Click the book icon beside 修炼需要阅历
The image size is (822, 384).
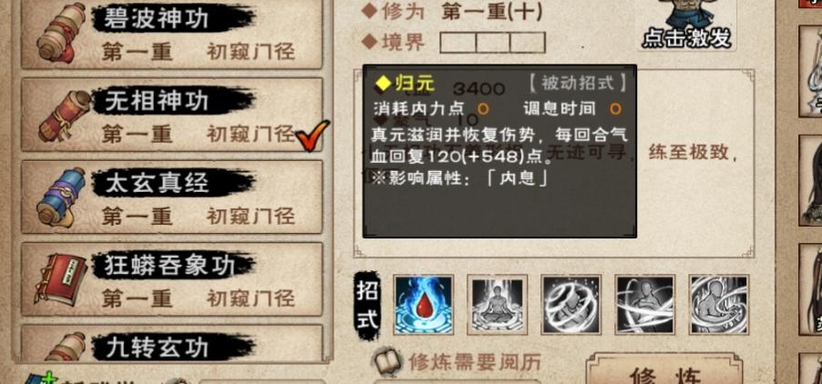point(387,361)
